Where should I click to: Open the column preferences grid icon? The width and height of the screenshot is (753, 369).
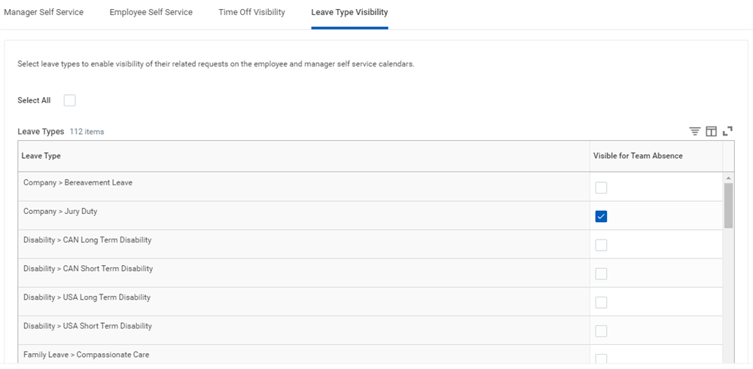point(712,131)
